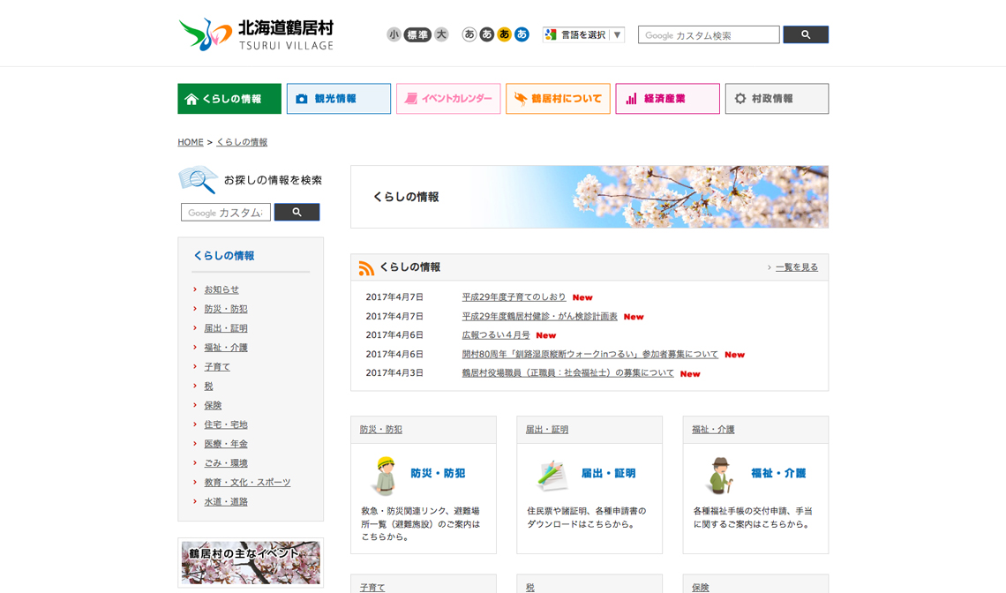Open 水道・道路 in the sidebar menu
Viewport: 1006px width, 593px height.
tap(226, 502)
